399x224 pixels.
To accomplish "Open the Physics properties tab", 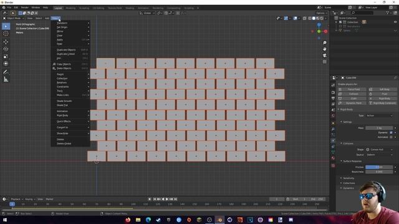I will coord(333,141).
